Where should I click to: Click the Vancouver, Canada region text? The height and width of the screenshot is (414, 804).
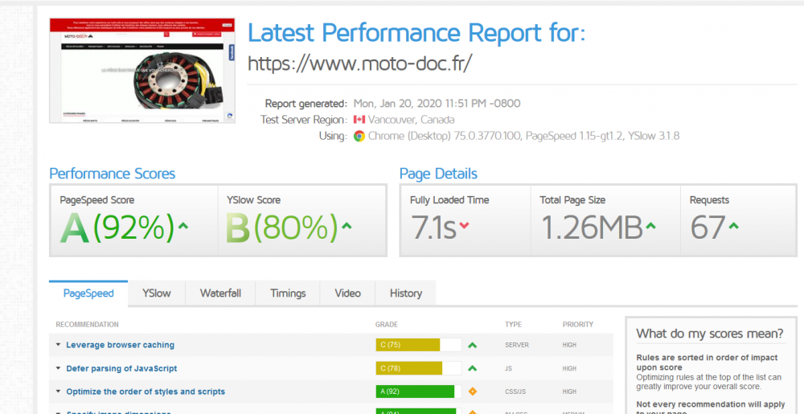pos(411,120)
